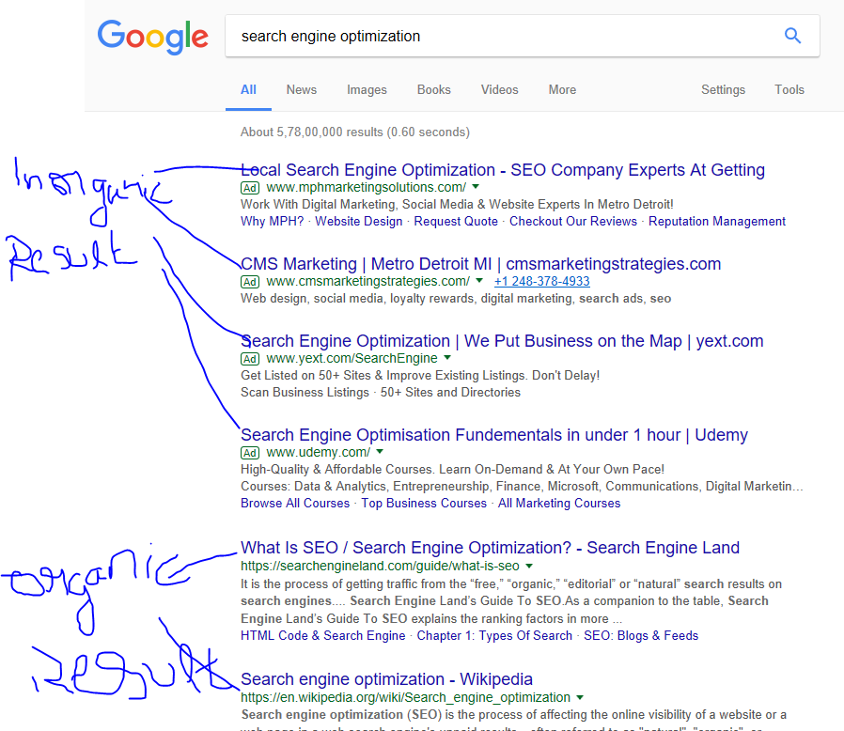
Task: Call the +1 248-378-4933 phone link
Action: click(x=541, y=281)
